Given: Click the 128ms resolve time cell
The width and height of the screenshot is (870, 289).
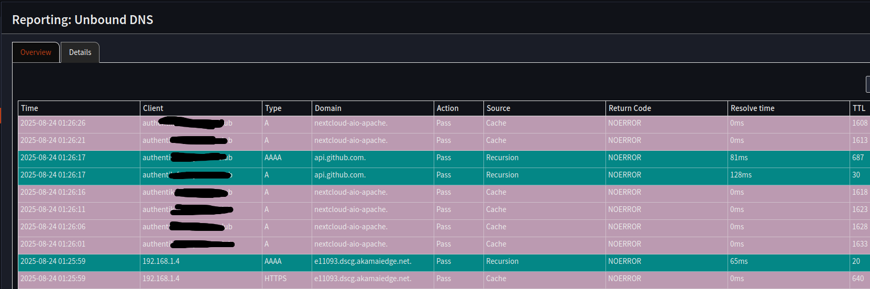Looking at the screenshot, I should tap(741, 175).
